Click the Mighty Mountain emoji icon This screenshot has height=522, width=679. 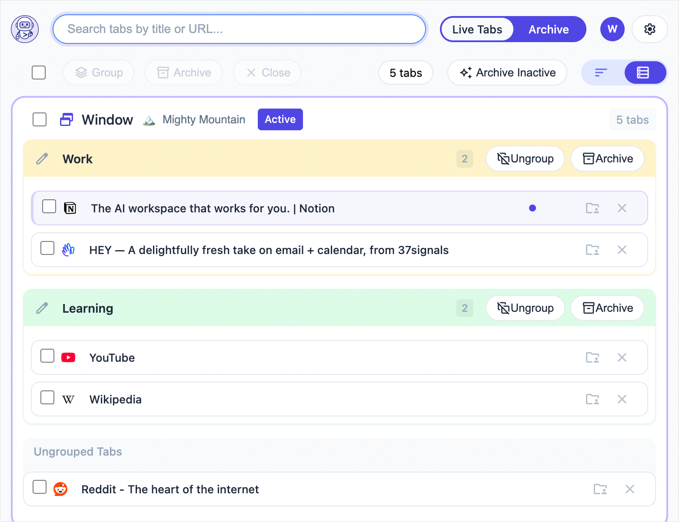(149, 120)
